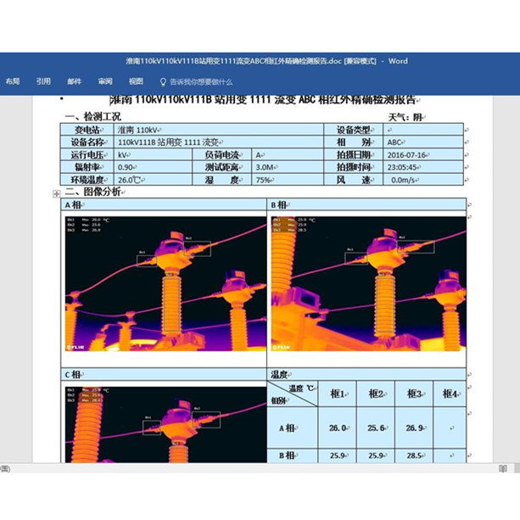Click the 一、检测工况 heading
This screenshot has height=520, width=520.
point(93,117)
